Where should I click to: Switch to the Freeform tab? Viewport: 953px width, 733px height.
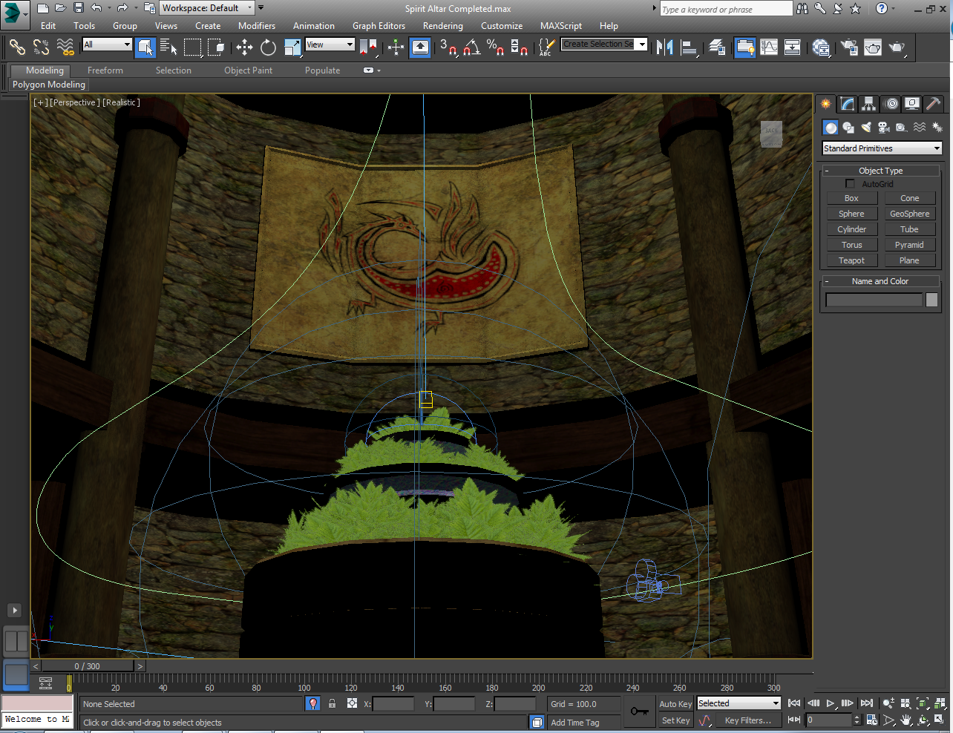tap(105, 70)
